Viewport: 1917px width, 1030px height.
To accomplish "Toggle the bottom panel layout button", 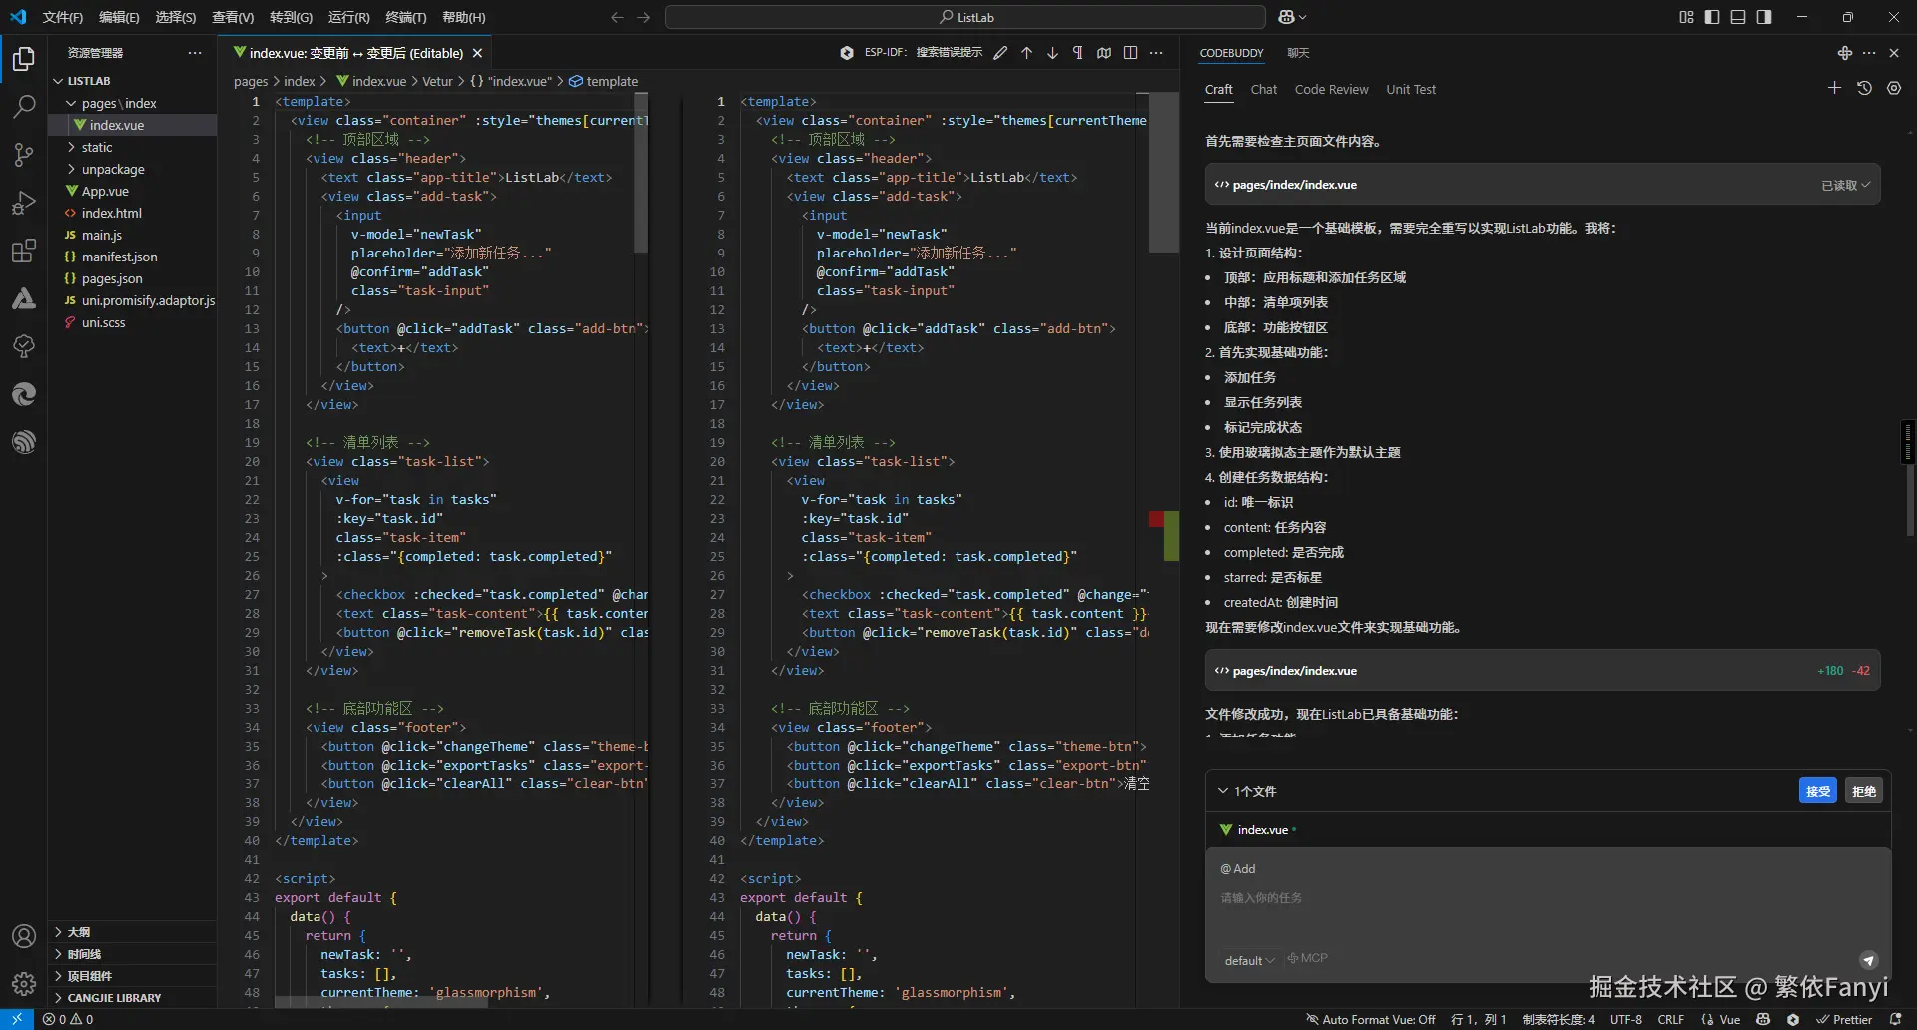I will (1738, 17).
